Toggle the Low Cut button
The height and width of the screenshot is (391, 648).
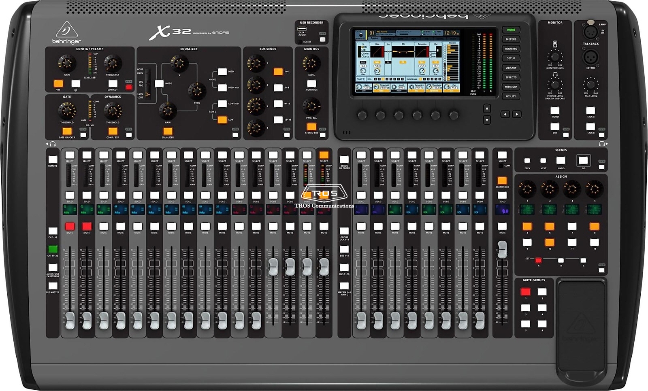tap(113, 84)
